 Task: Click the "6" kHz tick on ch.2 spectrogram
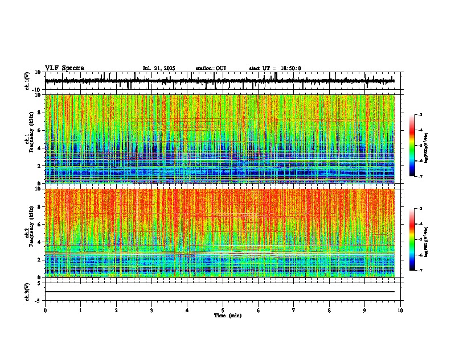40,225
